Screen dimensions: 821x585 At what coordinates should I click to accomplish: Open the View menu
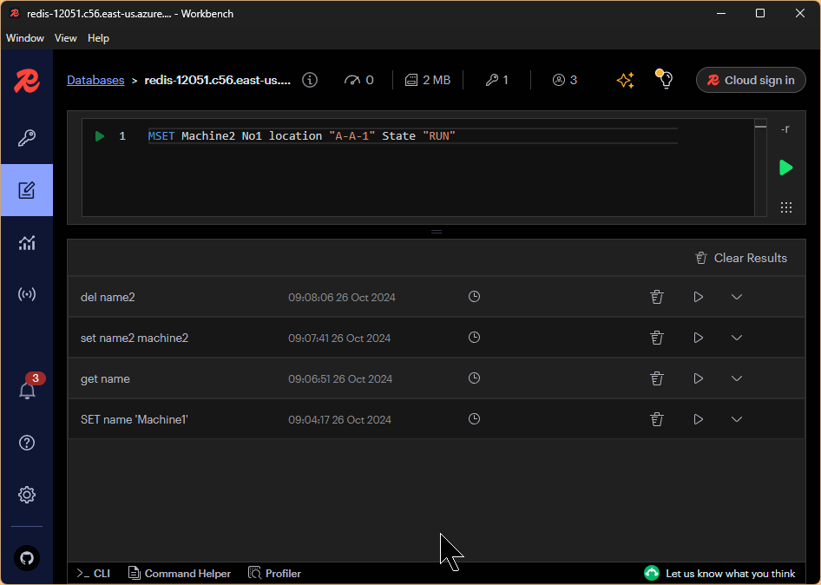pos(65,38)
